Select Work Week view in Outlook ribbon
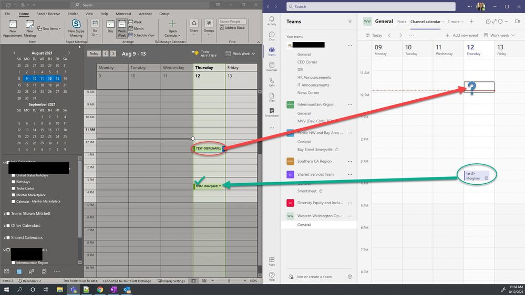This screenshot has width=525, height=295. pos(122,28)
